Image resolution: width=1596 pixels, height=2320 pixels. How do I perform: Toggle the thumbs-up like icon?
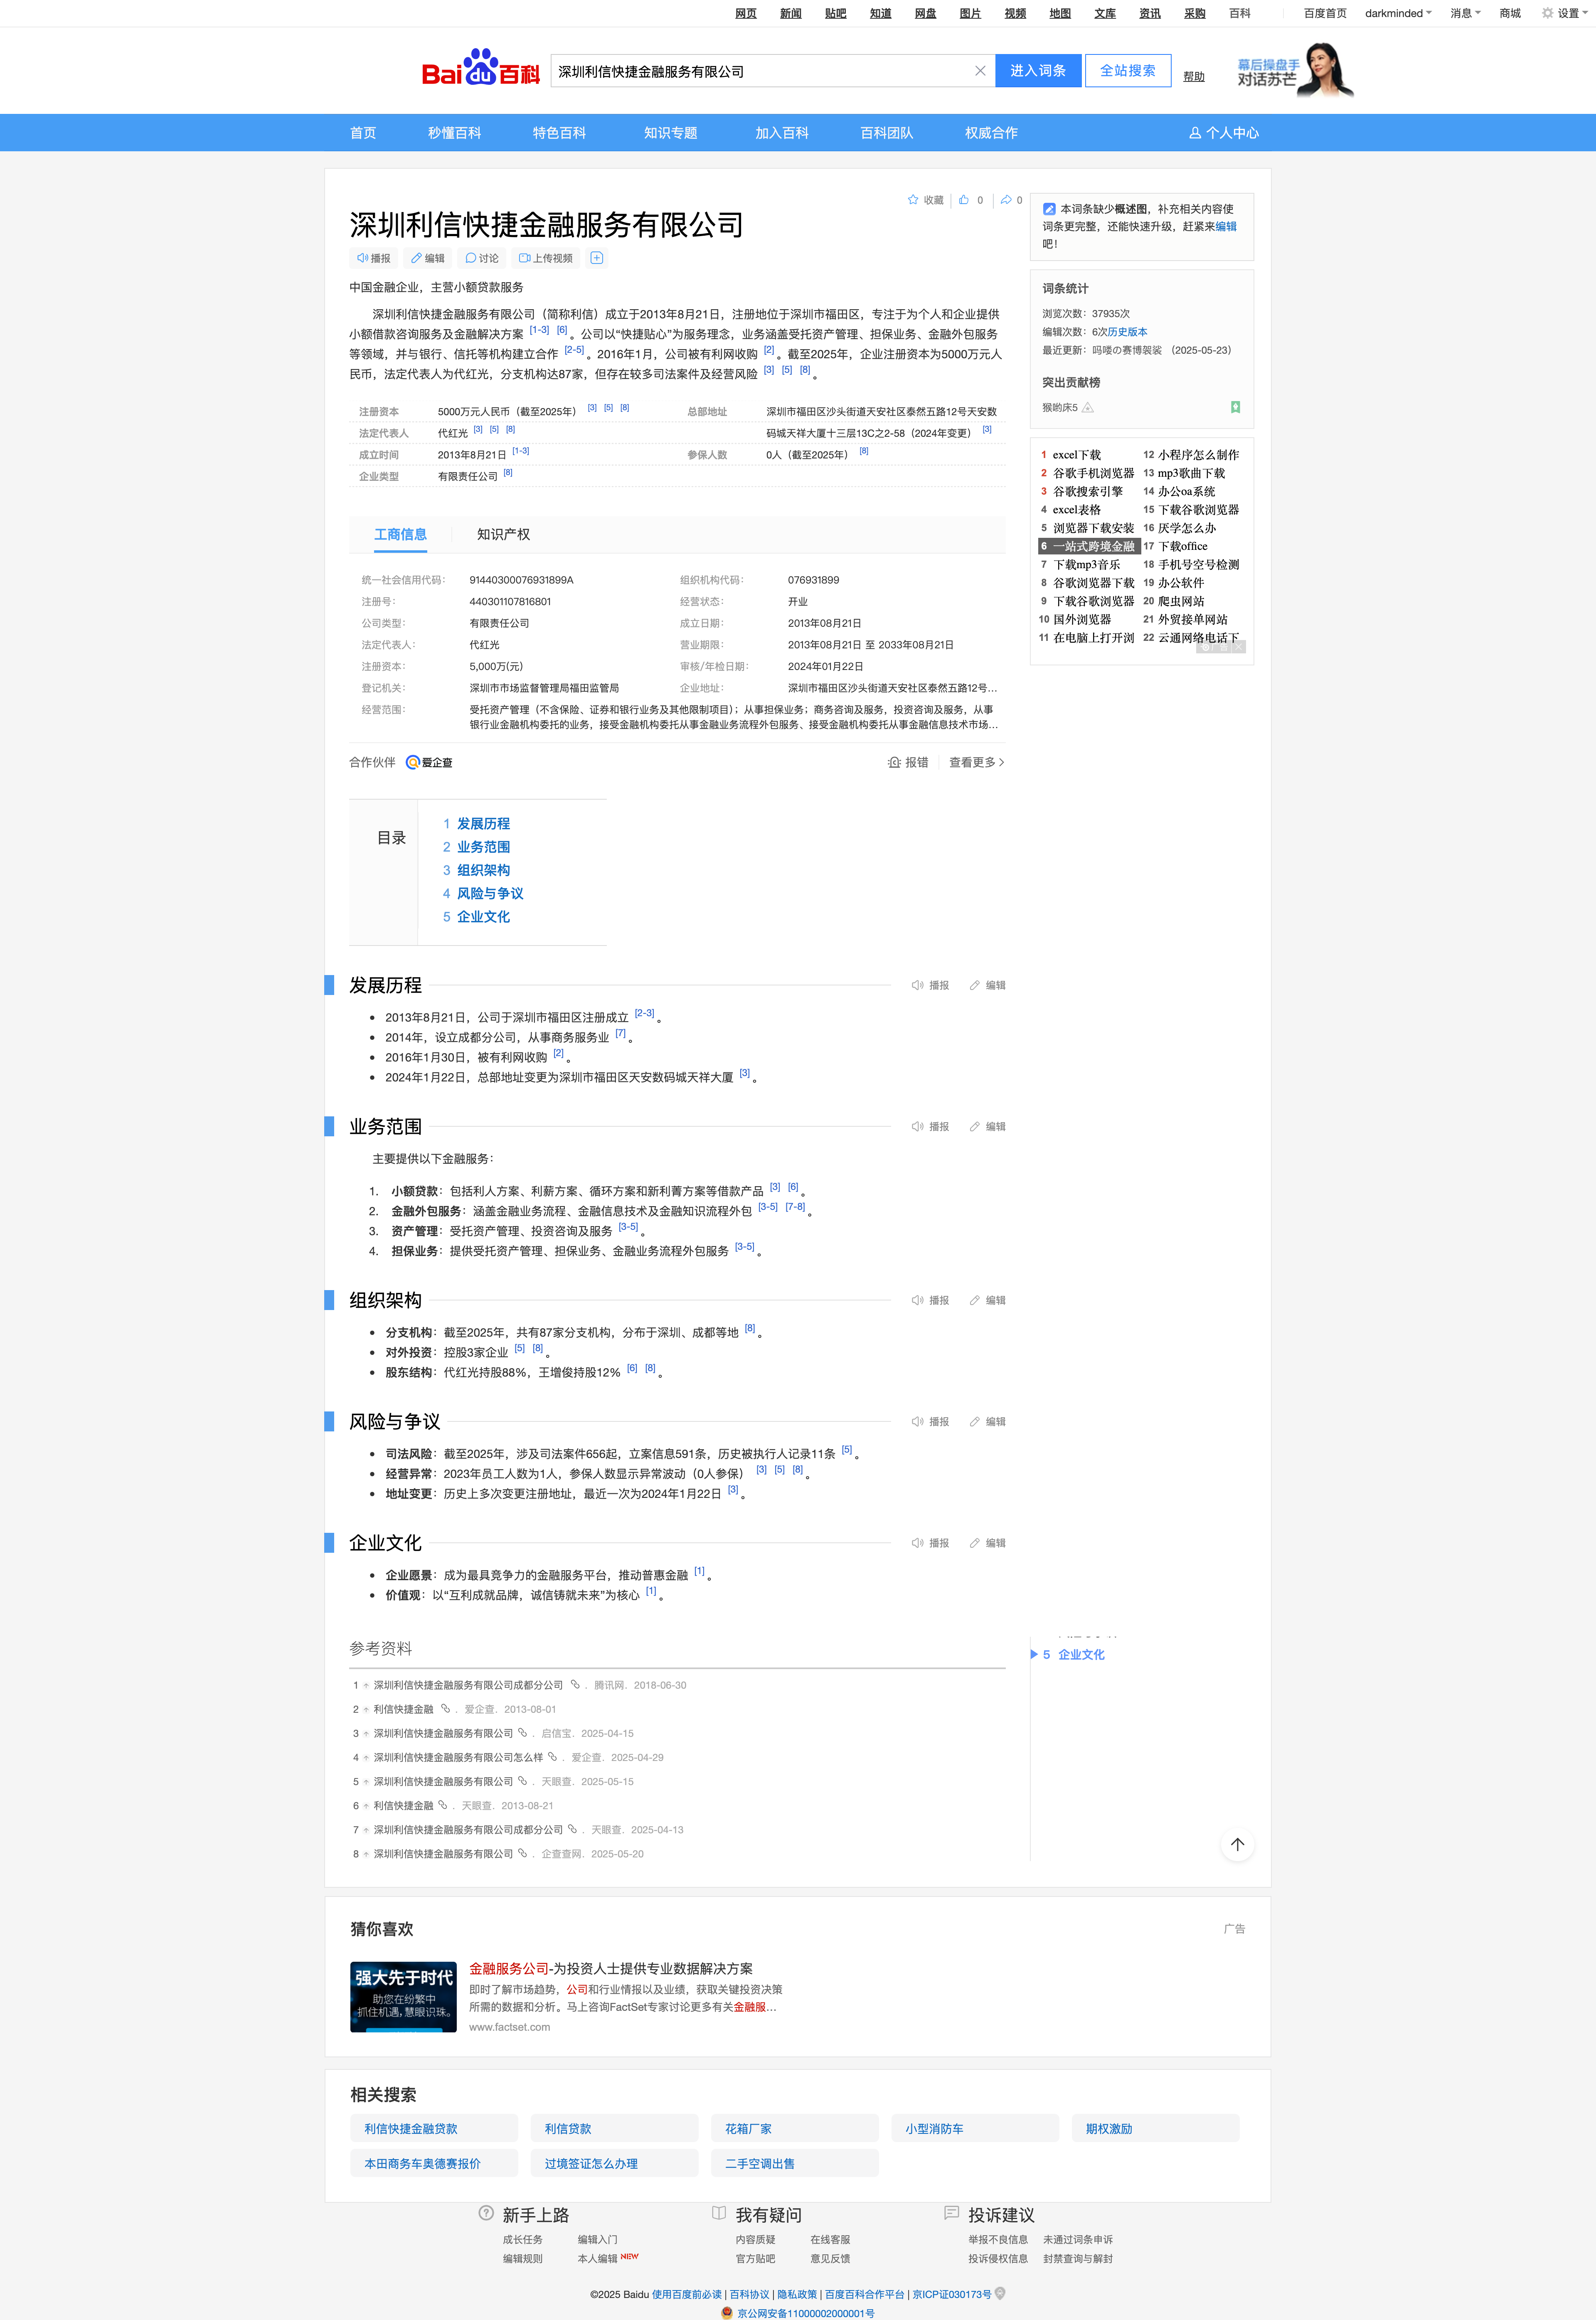tap(964, 200)
